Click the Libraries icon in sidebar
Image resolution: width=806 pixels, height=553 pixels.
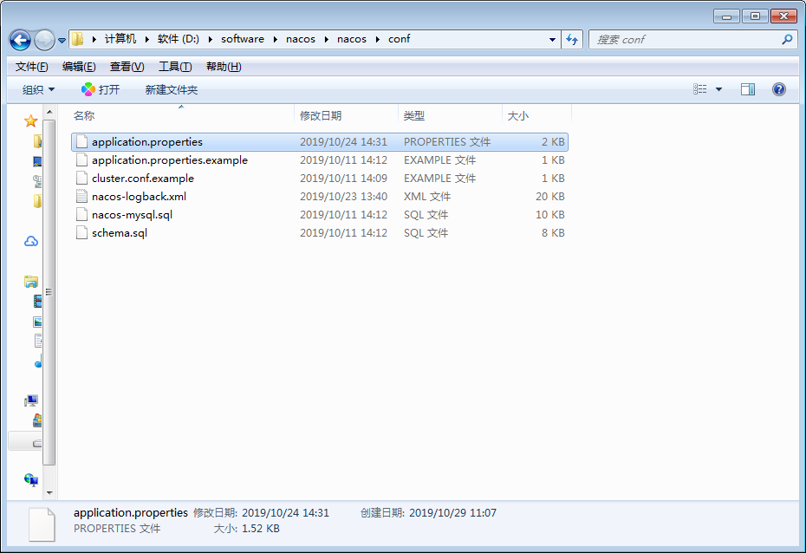(31, 282)
